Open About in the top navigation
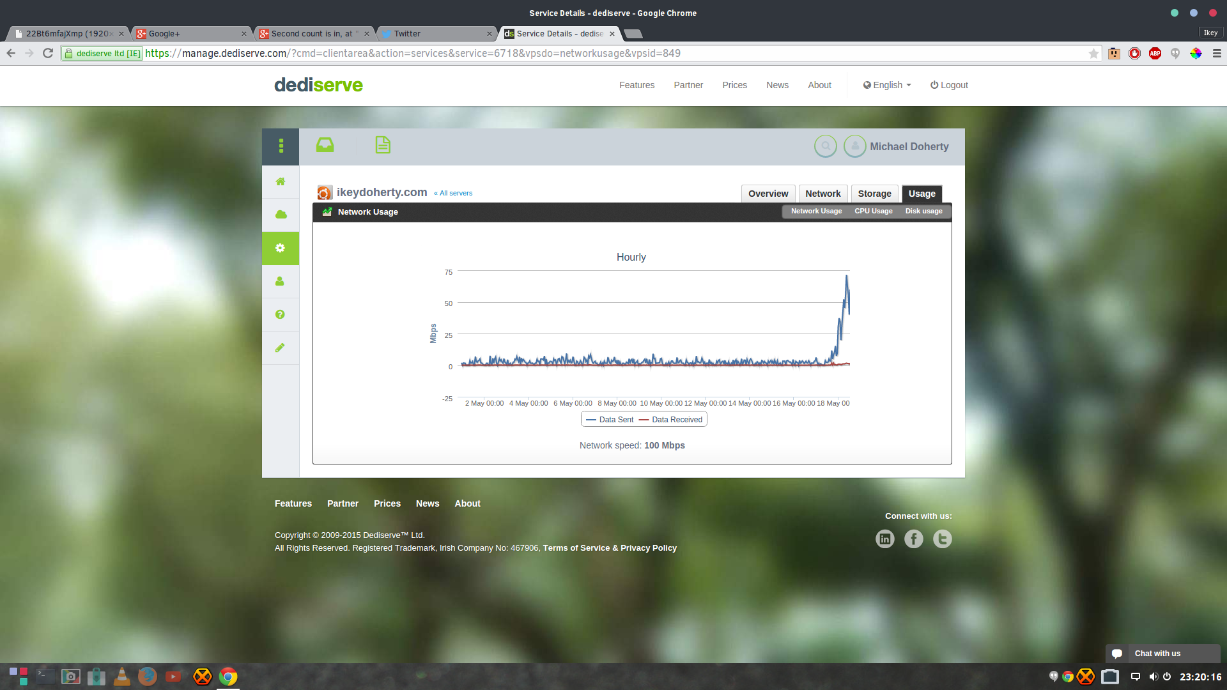This screenshot has height=690, width=1227. click(819, 85)
